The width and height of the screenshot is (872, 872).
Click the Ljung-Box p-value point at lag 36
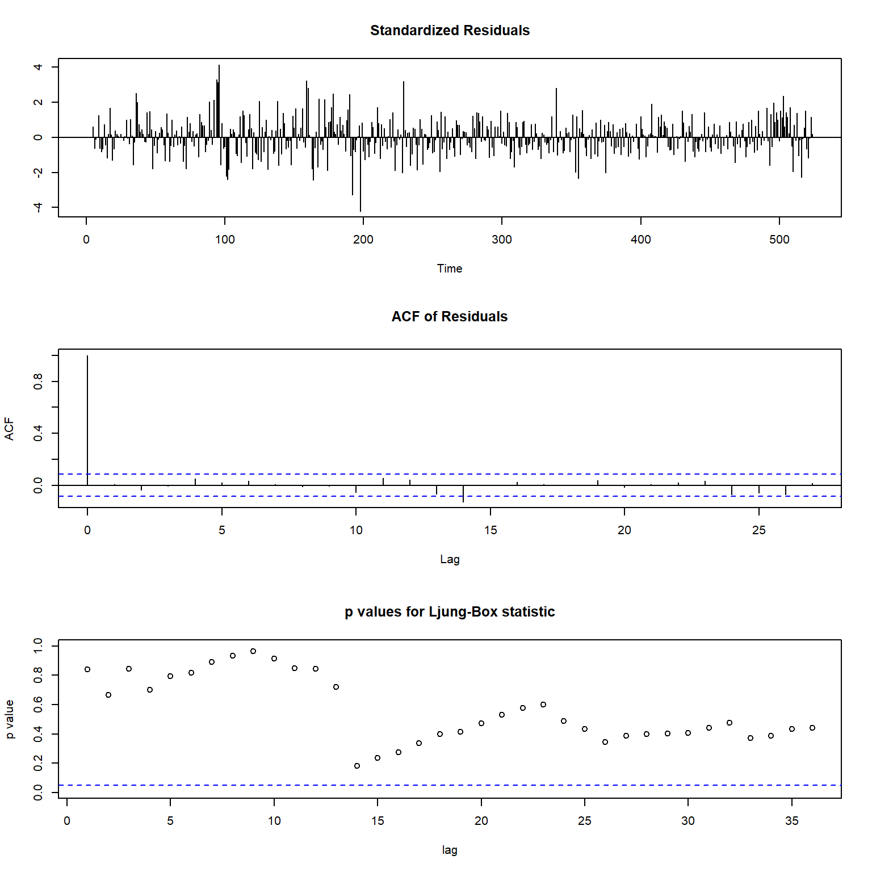(x=812, y=728)
